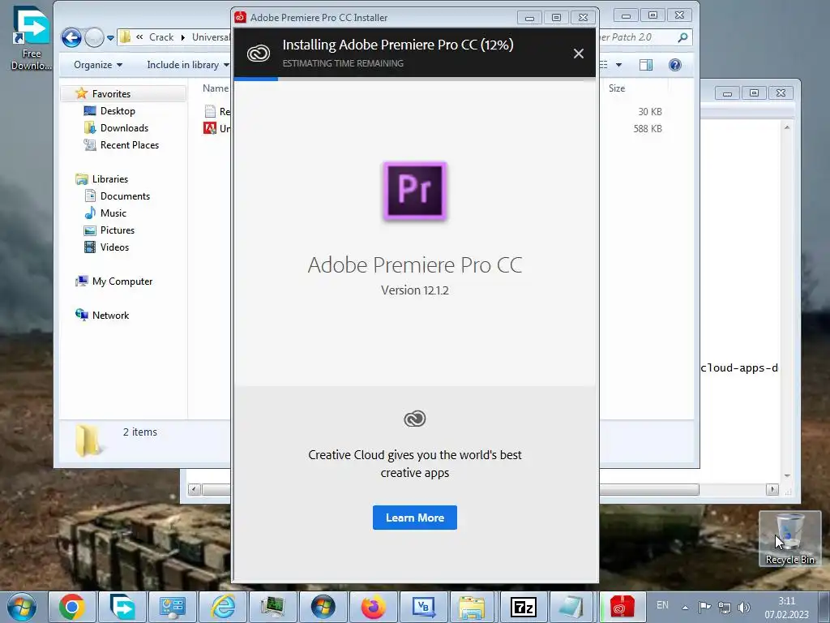Switch to the Adobe installer taskbar button

click(x=623, y=607)
